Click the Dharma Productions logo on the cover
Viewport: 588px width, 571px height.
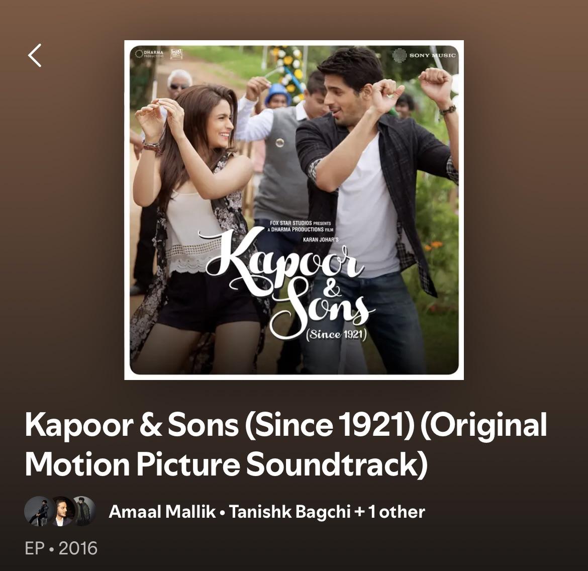point(149,54)
